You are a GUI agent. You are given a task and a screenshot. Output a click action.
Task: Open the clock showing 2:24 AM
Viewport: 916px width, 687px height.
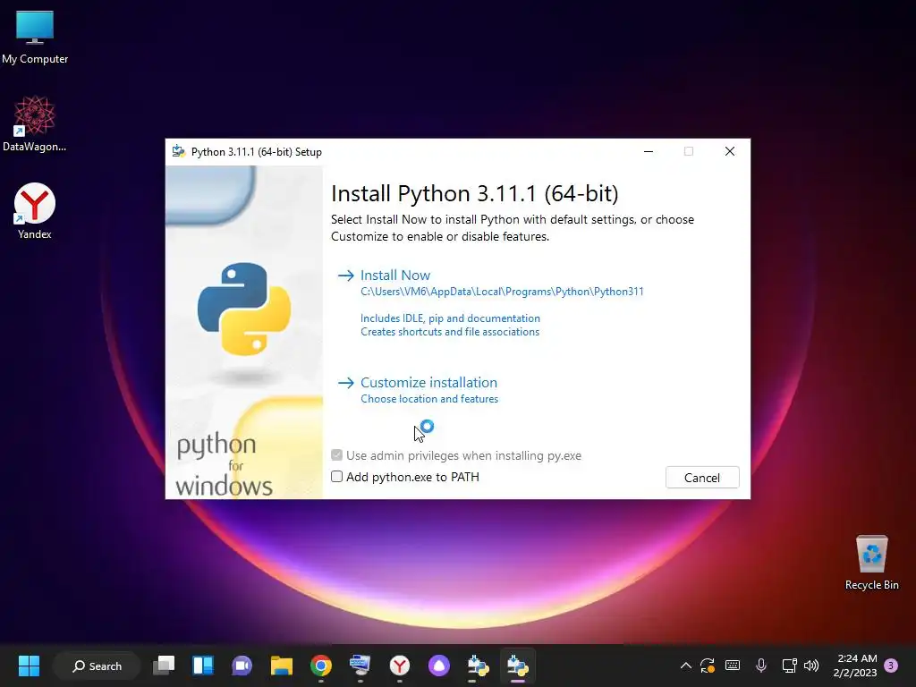click(x=856, y=666)
